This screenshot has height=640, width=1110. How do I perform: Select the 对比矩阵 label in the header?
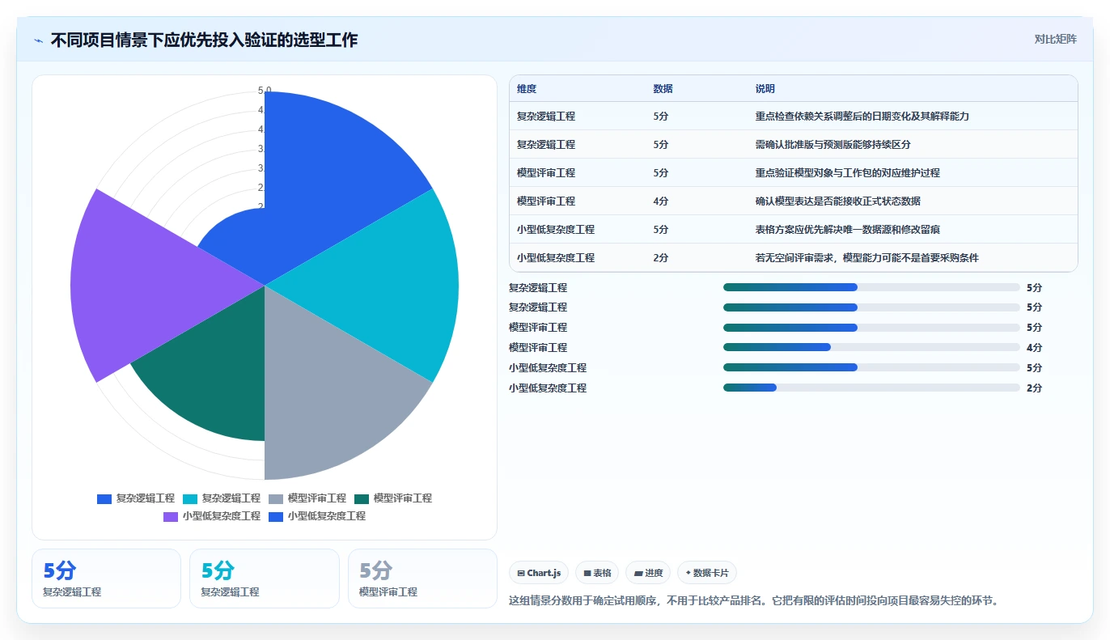[1055, 39]
